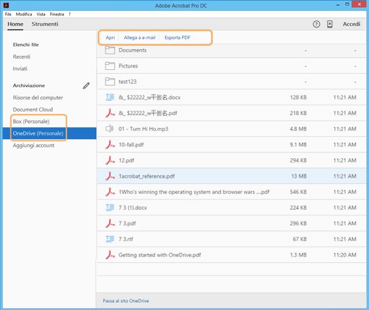The width and height of the screenshot is (369, 310).
Task: Switch to the Home tab
Action: pos(15,24)
